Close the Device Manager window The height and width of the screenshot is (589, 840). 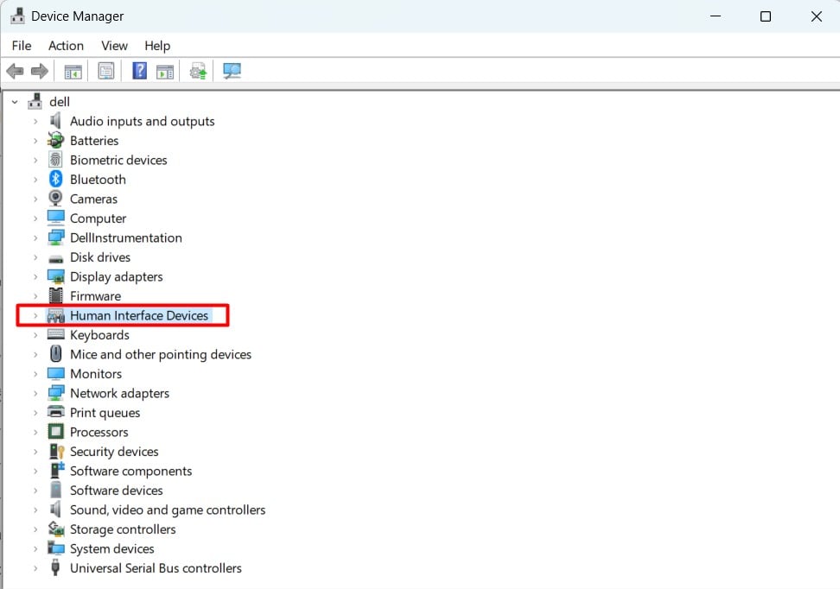point(816,16)
